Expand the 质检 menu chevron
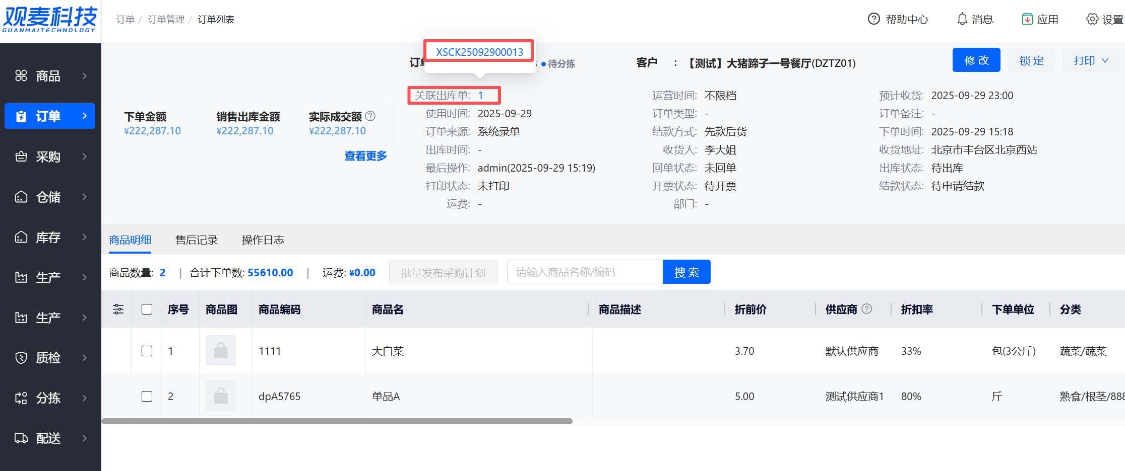 [x=85, y=358]
